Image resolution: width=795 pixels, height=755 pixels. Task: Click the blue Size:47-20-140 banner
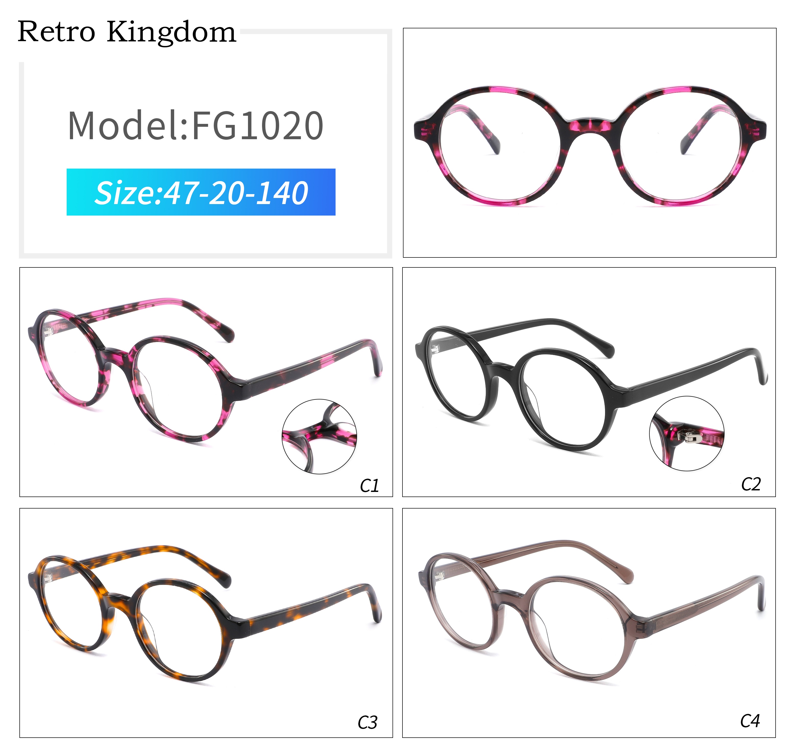click(x=201, y=192)
